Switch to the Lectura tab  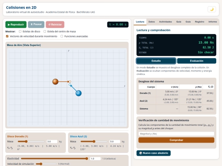pos(140,22)
